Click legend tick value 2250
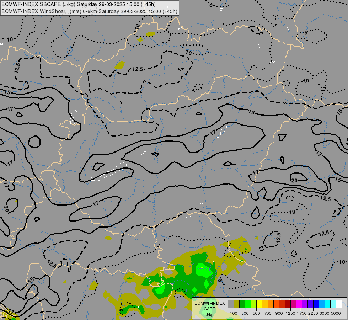 click(313, 313)
